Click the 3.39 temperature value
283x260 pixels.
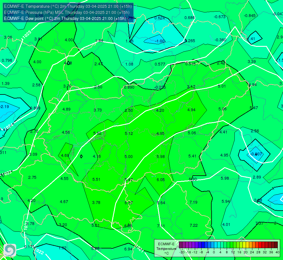251,62
